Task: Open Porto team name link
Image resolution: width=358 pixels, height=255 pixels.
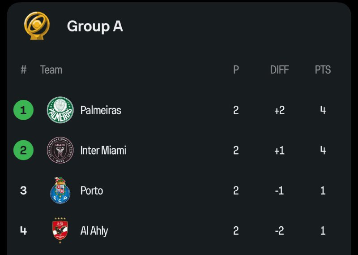Action: tap(92, 191)
